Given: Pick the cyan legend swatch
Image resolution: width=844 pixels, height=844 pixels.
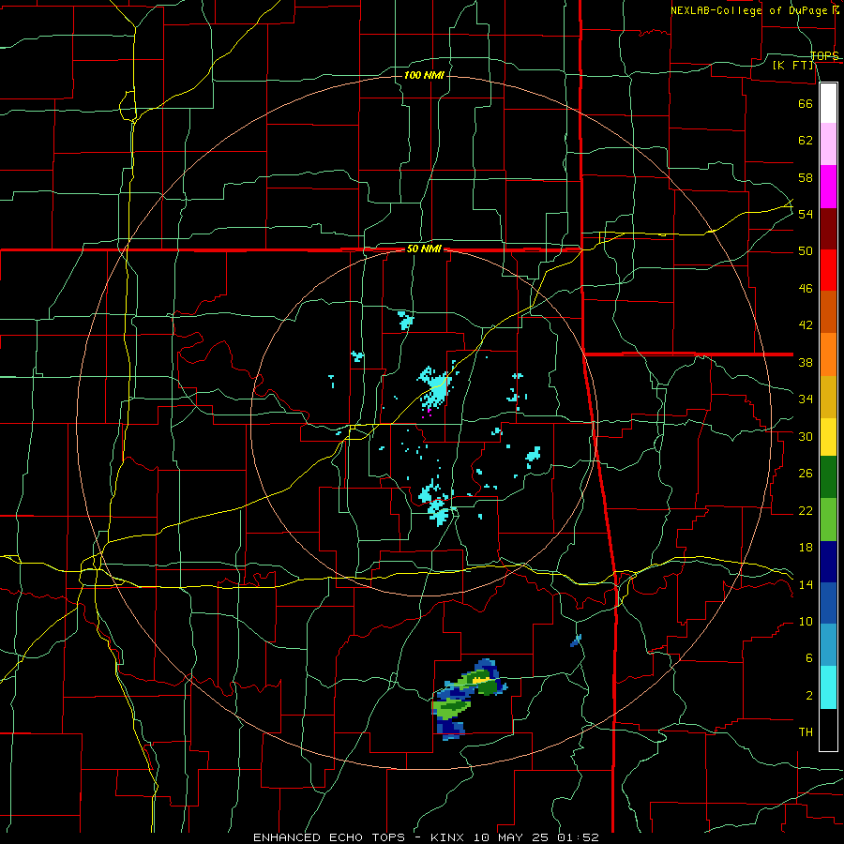Looking at the screenshot, I should point(828,687).
